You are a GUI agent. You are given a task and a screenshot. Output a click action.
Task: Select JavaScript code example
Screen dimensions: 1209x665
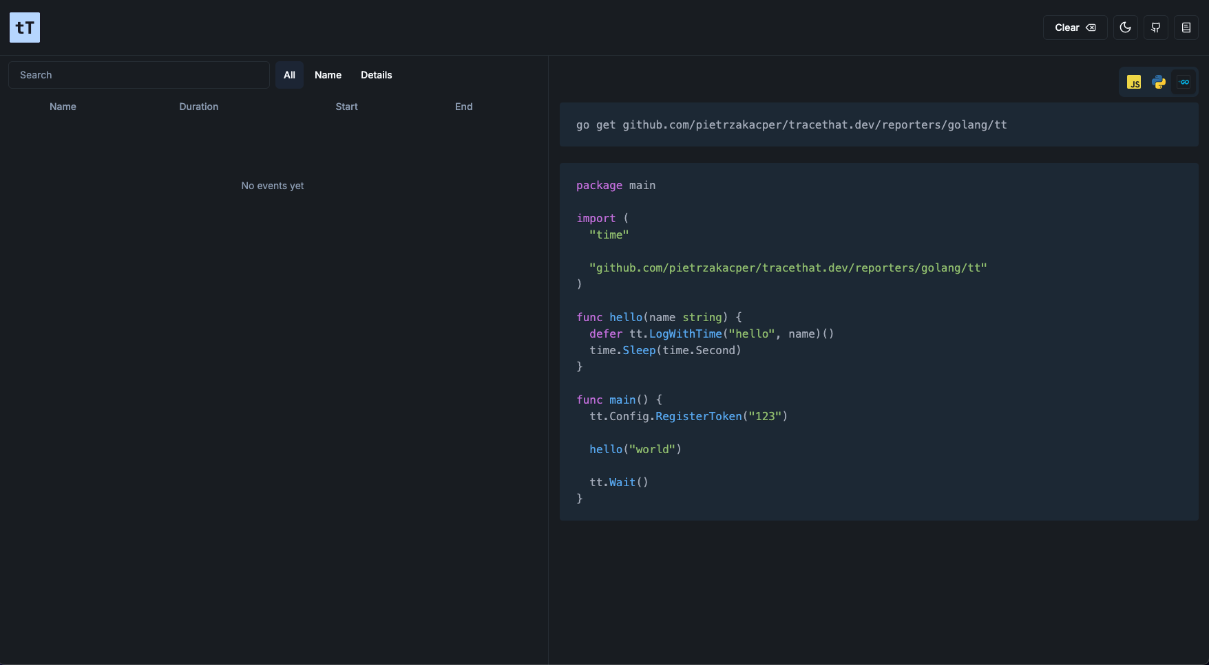(1134, 83)
